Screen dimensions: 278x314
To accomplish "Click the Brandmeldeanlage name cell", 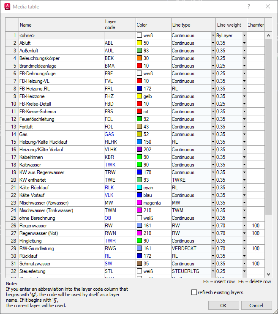I will coord(61,66).
